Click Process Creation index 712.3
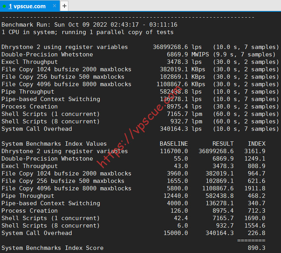 256,211
